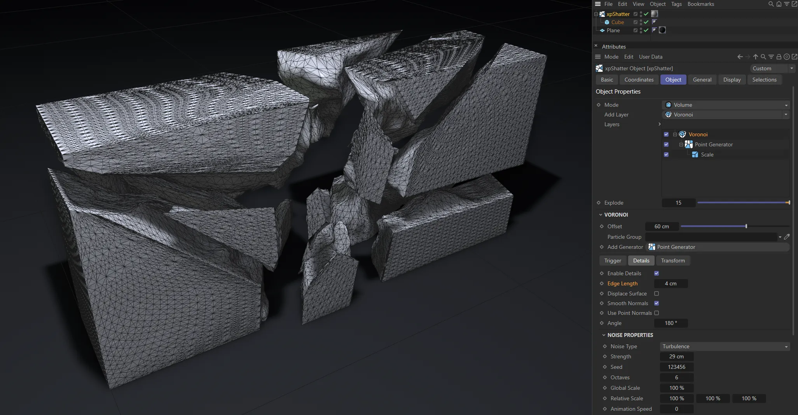Toggle the green enable checkmark on Plane

point(646,30)
